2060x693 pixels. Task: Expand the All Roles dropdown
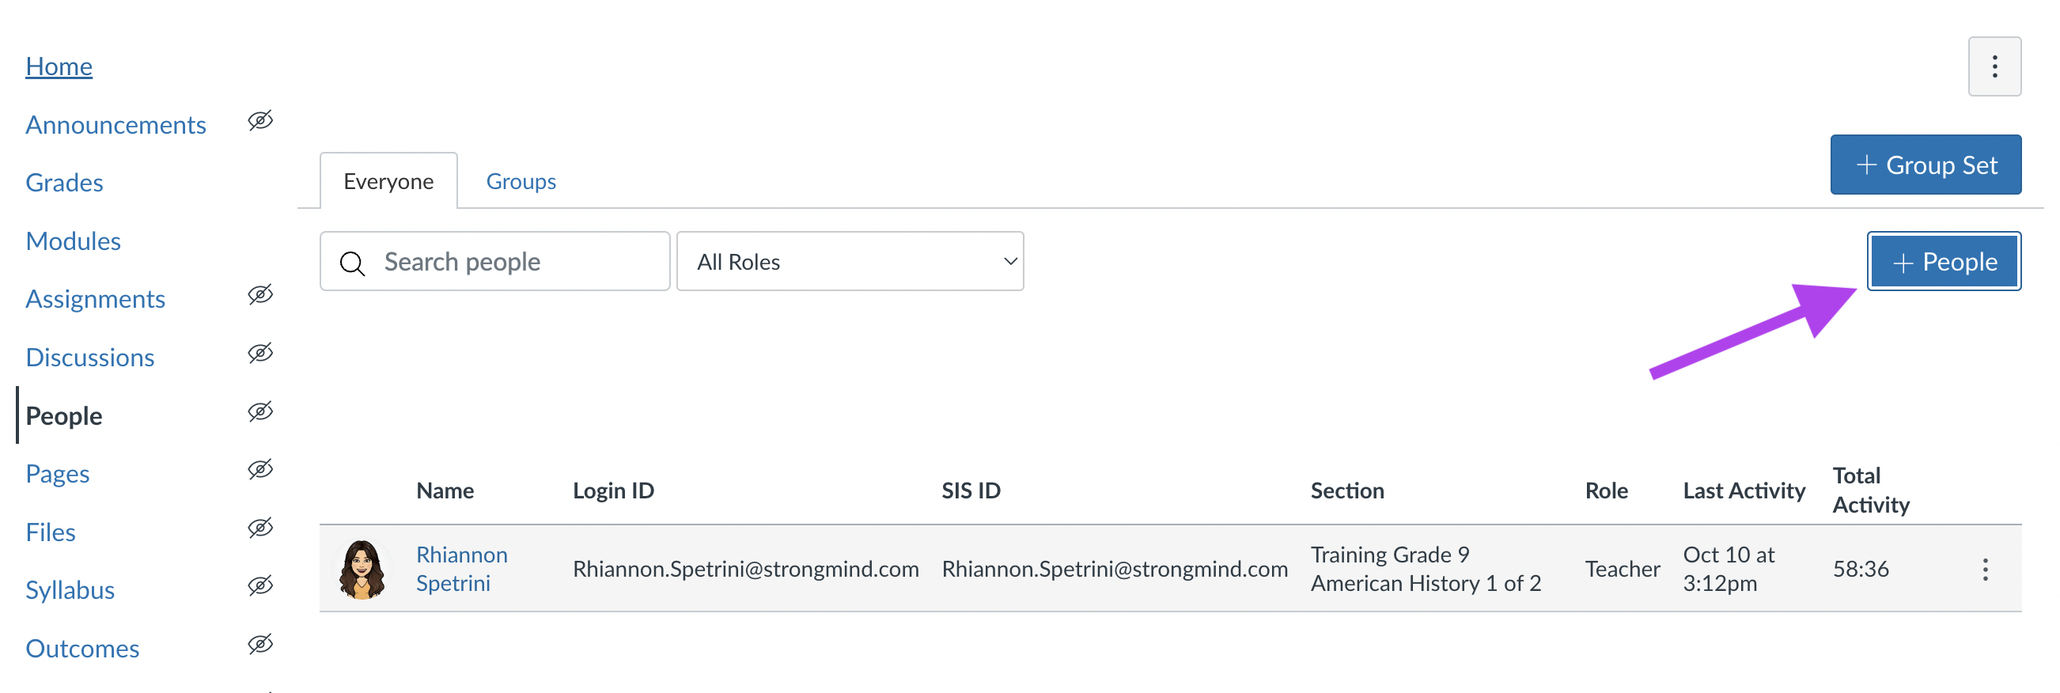(x=850, y=261)
